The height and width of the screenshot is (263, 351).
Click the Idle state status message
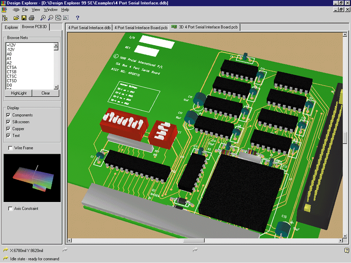pos(35,259)
